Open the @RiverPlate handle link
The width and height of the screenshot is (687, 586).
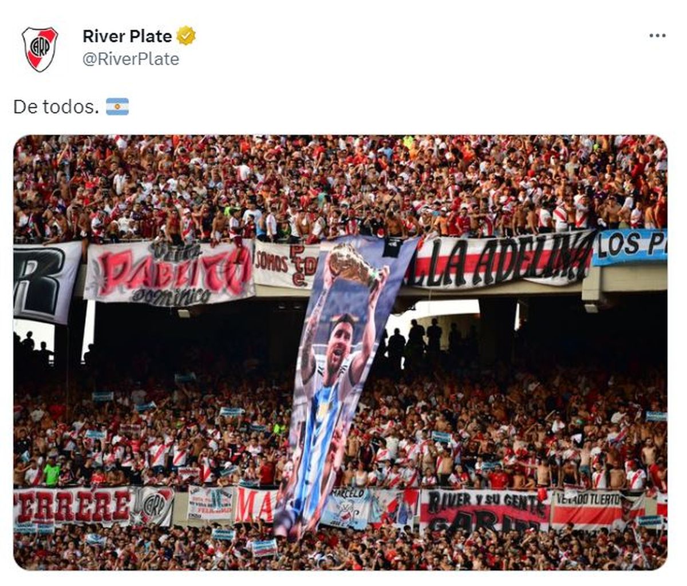131,59
